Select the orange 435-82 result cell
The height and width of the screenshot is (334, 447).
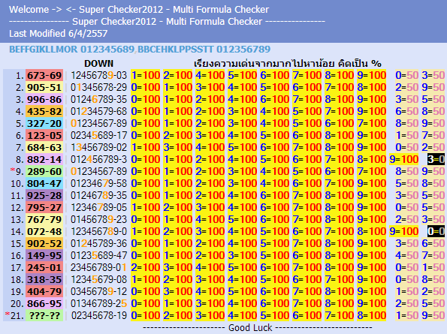coord(44,111)
